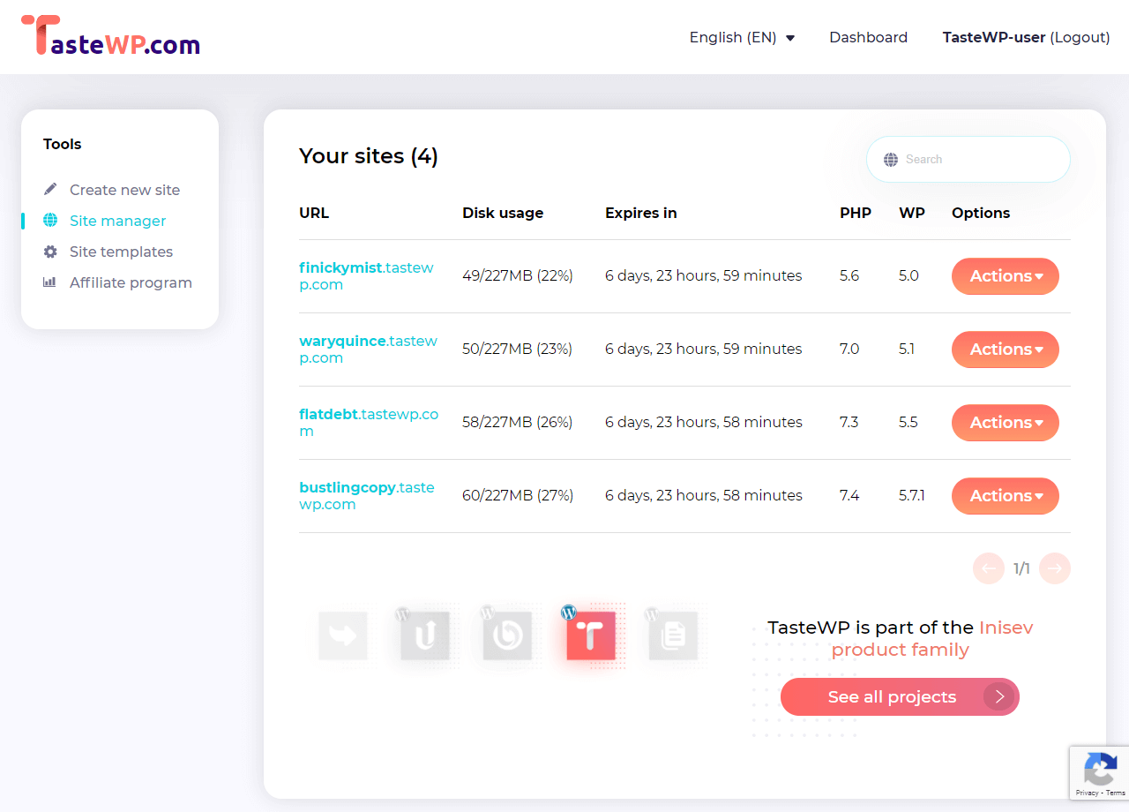
Task: Click bustlingcopy expiry time text
Action: (704, 496)
